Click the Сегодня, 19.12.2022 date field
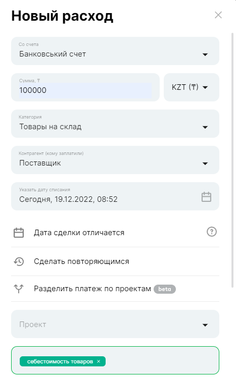 [115, 196]
